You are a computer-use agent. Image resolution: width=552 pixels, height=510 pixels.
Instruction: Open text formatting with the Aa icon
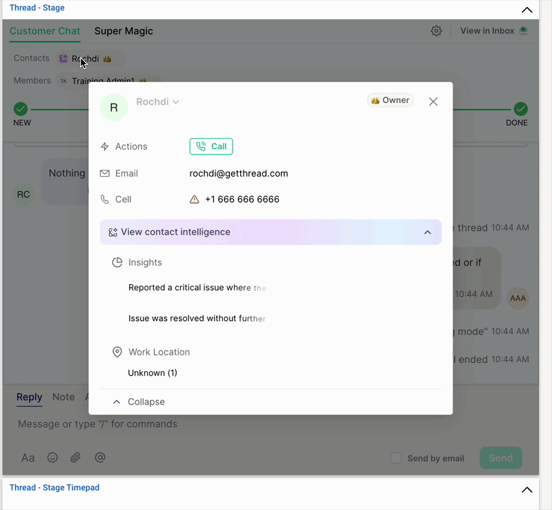pyautogui.click(x=28, y=458)
